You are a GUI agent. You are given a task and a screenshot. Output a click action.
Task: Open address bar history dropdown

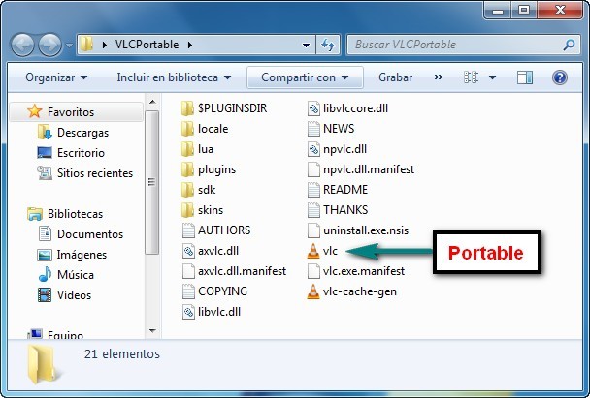307,46
